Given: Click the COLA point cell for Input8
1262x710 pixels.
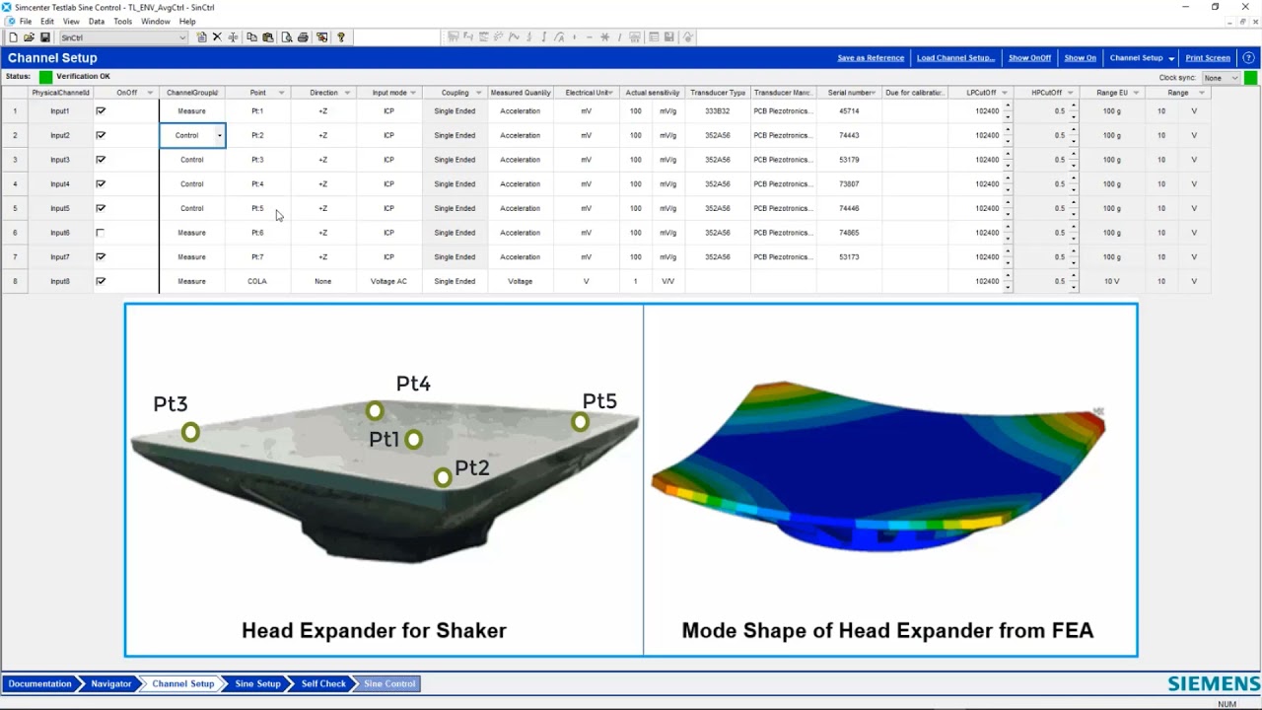Looking at the screenshot, I should (257, 282).
